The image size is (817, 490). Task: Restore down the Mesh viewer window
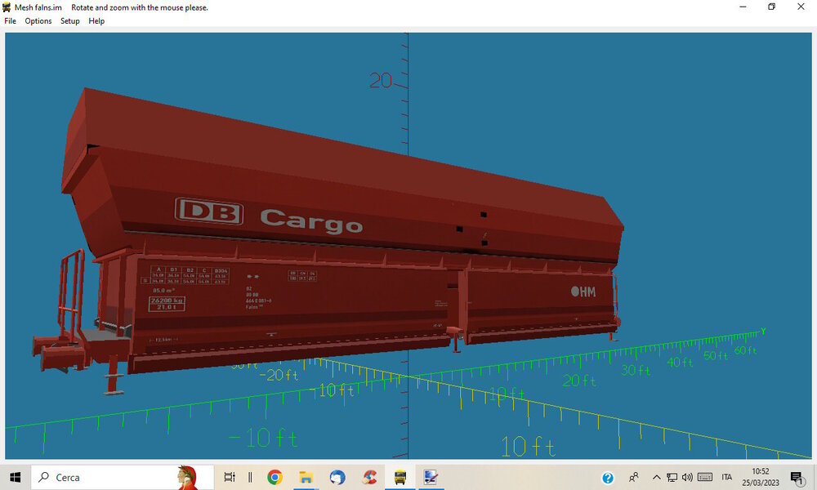(772, 7)
